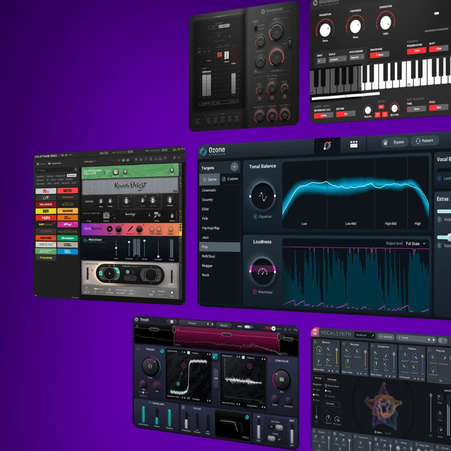Click the Envelope icon in Trash's lower panel
This screenshot has width=451, height=451.
pyautogui.click(x=150, y=404)
